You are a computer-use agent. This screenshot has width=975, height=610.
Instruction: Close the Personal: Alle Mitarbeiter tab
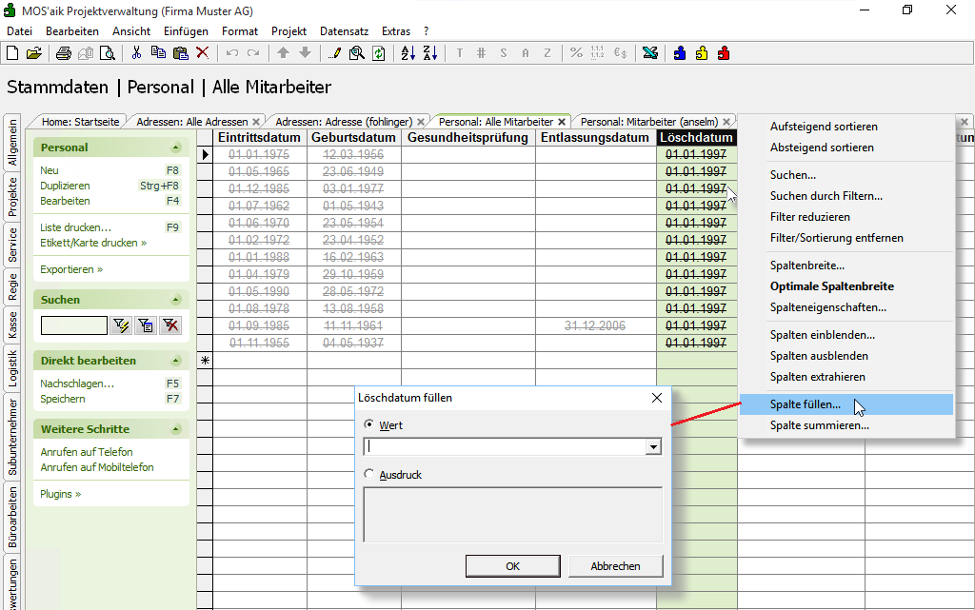click(562, 122)
